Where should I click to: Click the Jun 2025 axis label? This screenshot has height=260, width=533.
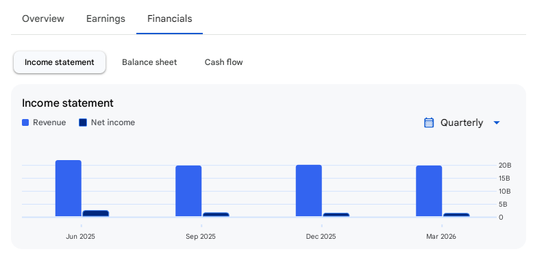click(81, 237)
